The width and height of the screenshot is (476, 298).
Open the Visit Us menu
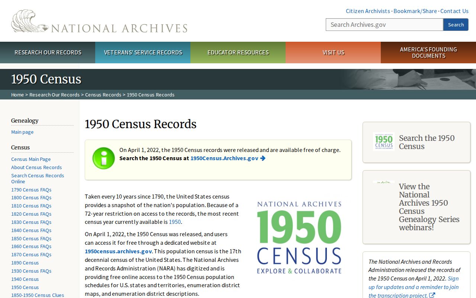coord(333,53)
